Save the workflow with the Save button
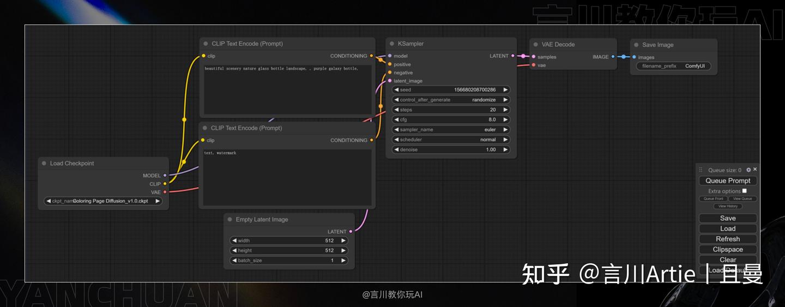This screenshot has width=785, height=307. click(x=728, y=218)
